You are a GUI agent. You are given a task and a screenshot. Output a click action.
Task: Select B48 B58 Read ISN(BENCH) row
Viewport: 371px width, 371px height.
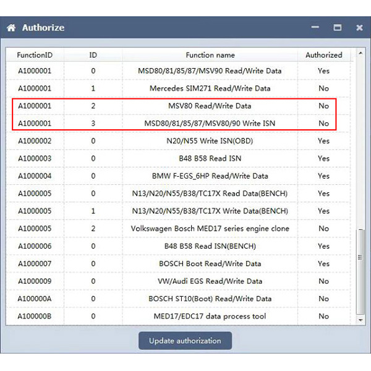178,246
